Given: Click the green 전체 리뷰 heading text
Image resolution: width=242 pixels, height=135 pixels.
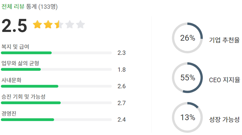Looking at the screenshot, I should pyautogui.click(x=13, y=6).
